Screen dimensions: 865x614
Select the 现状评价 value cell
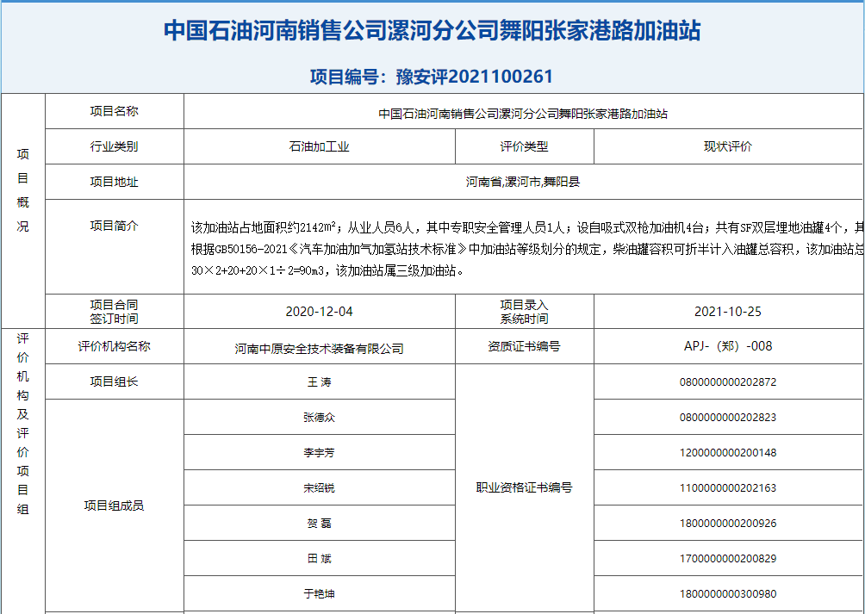click(728, 147)
